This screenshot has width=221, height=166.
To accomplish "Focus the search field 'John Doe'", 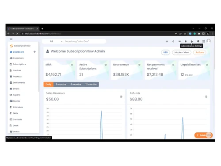I will point(85,41).
